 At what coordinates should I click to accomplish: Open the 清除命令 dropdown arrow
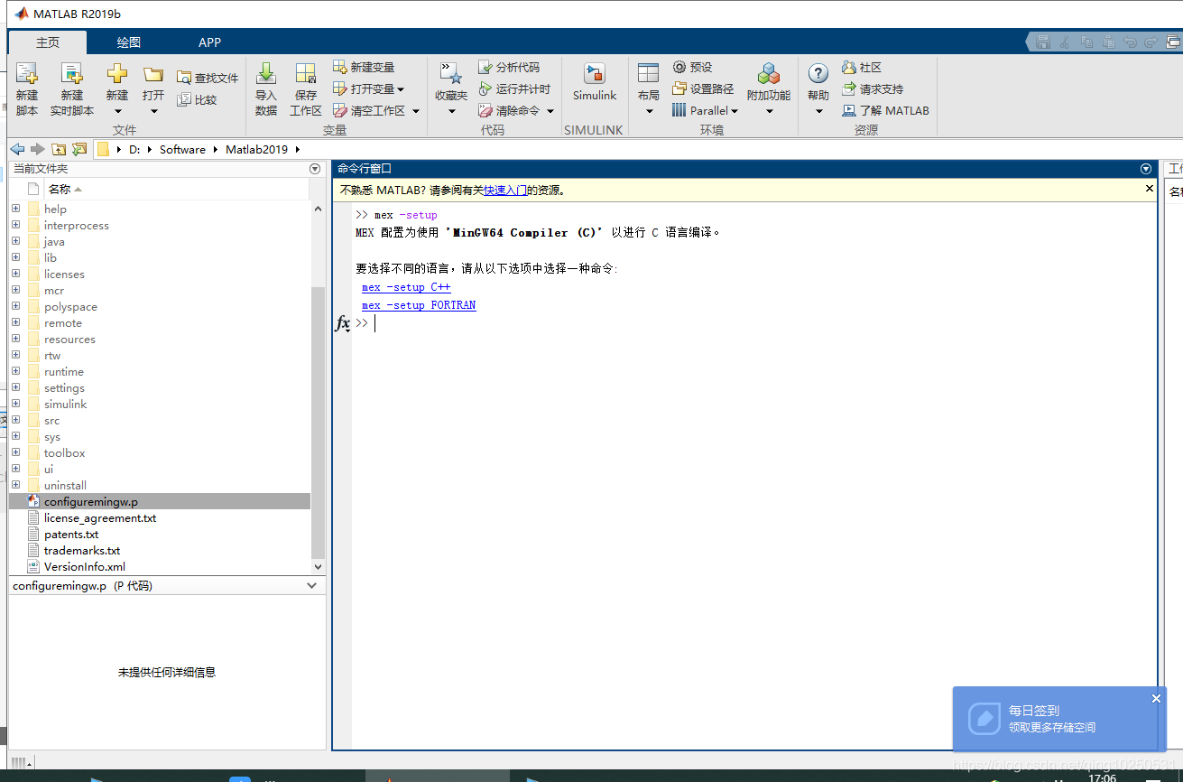(550, 111)
